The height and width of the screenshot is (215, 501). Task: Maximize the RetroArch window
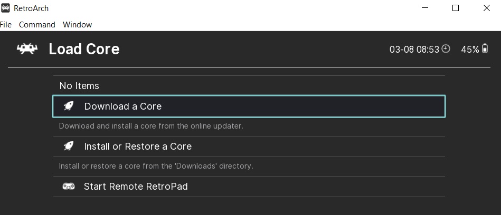coord(456,8)
